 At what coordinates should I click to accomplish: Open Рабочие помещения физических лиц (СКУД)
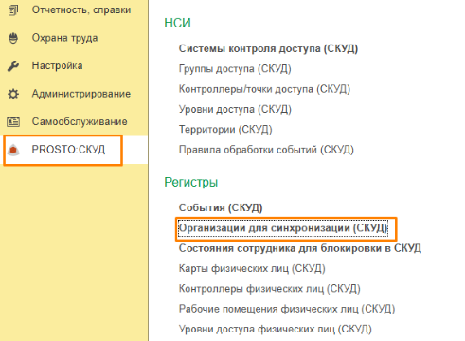coord(287,309)
